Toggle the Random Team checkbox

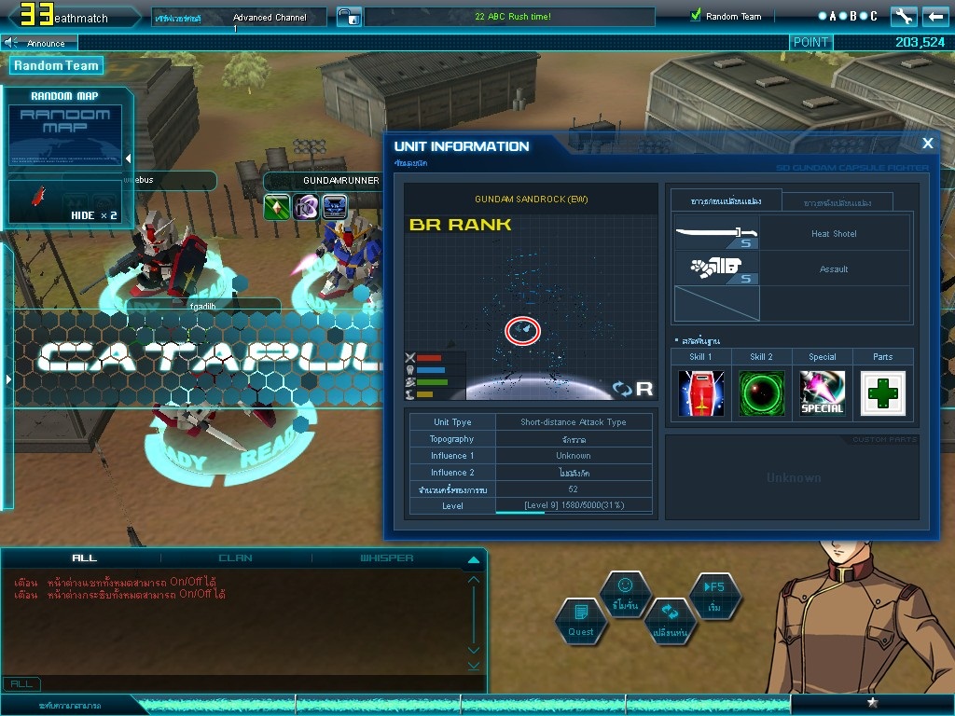(x=696, y=16)
